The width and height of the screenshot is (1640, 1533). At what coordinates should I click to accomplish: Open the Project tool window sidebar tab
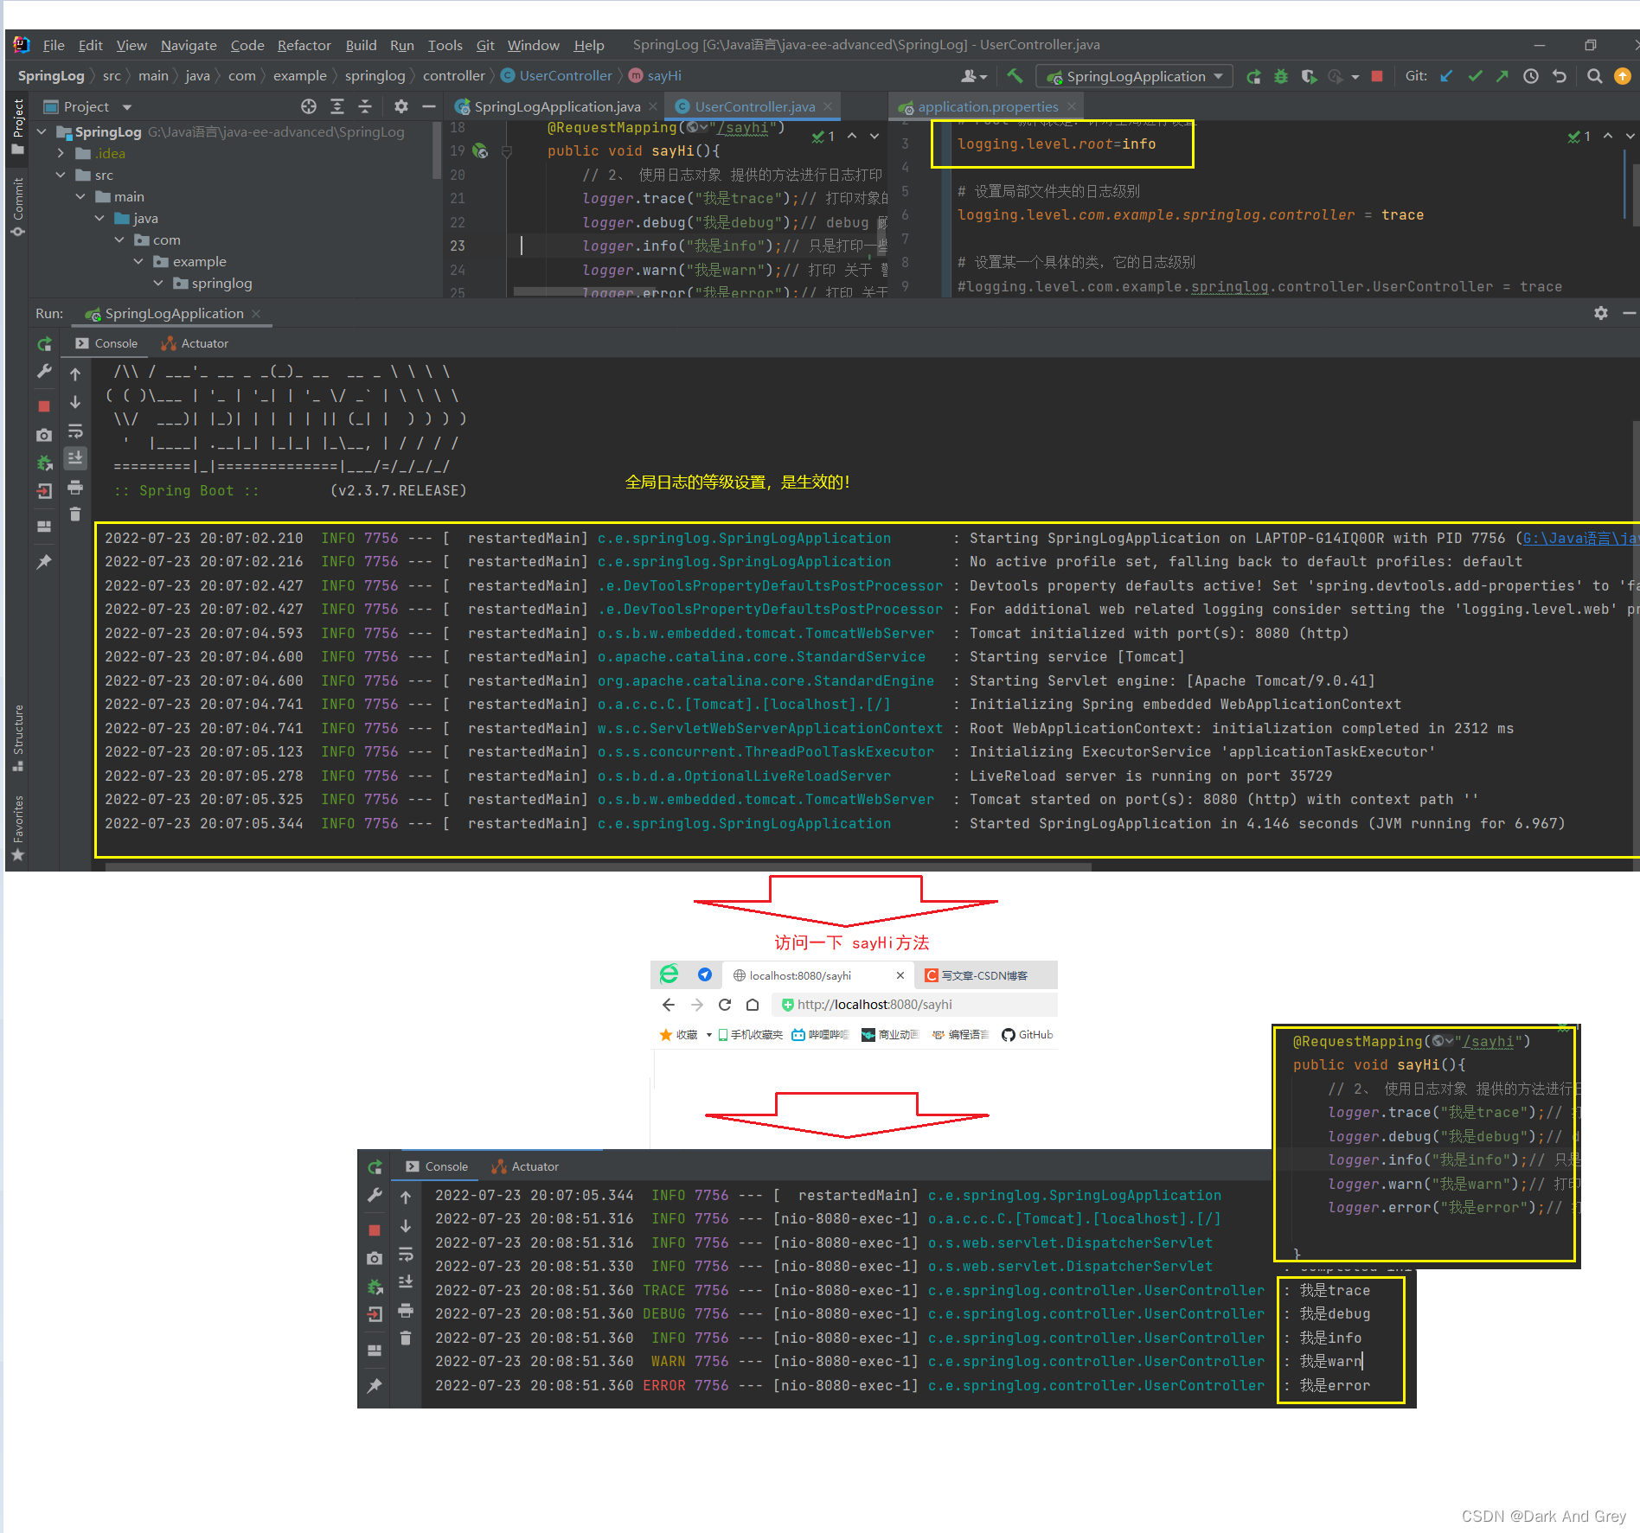[x=17, y=126]
